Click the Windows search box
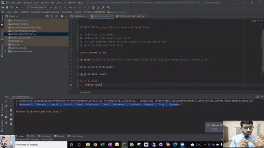 pyautogui.click(x=41, y=144)
